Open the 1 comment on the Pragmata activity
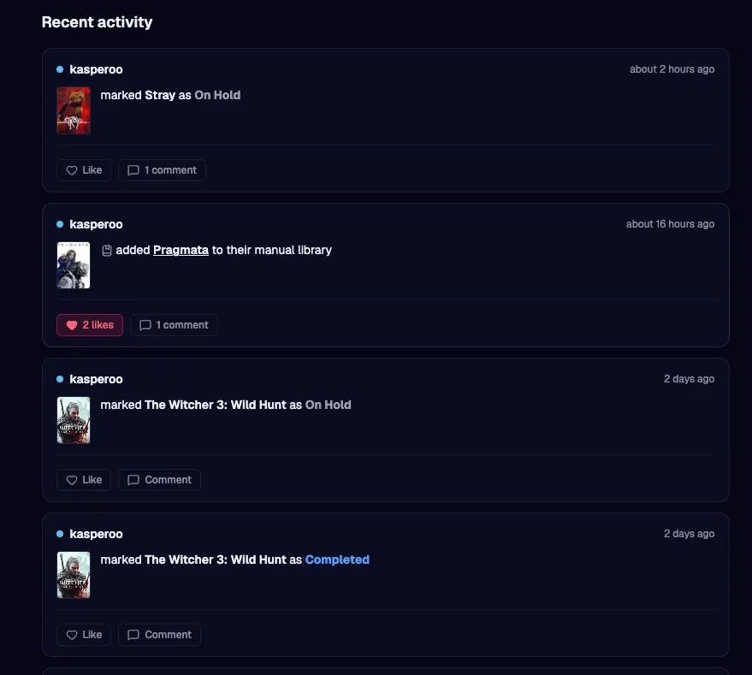752x675 pixels. pos(174,325)
